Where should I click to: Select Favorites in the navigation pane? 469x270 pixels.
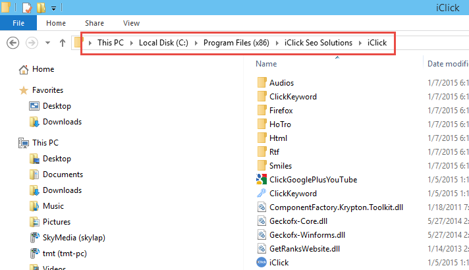tap(47, 90)
